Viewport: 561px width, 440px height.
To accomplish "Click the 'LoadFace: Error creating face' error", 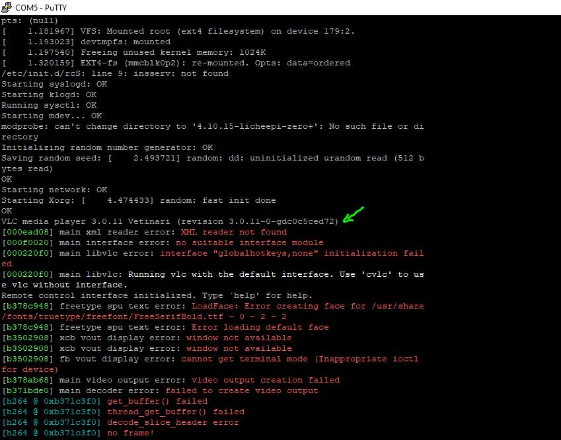I will tap(308, 306).
